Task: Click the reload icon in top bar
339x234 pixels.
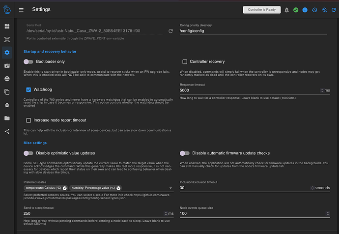Action: (x=334, y=10)
